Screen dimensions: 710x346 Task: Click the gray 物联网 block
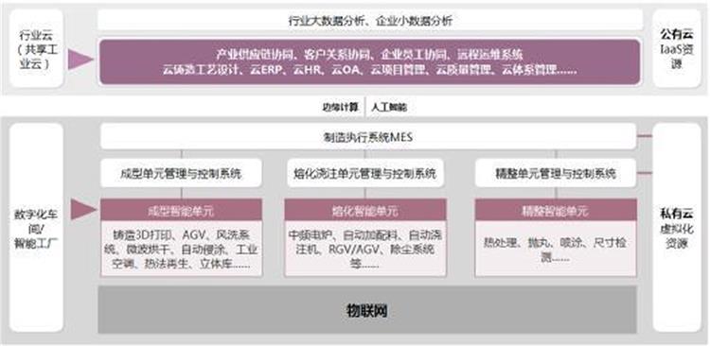point(367,310)
